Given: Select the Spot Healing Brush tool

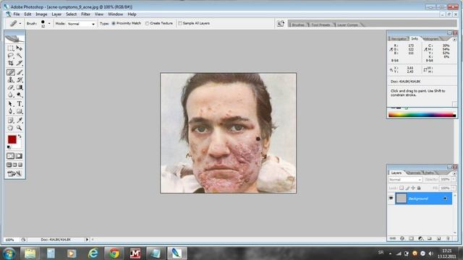Looking at the screenshot, I should (x=10, y=72).
